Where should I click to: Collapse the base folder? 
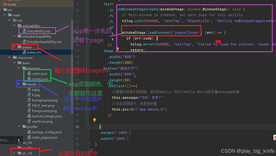click(x=14, y=63)
